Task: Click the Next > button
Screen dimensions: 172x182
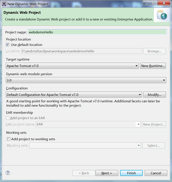Action: pos(107,173)
